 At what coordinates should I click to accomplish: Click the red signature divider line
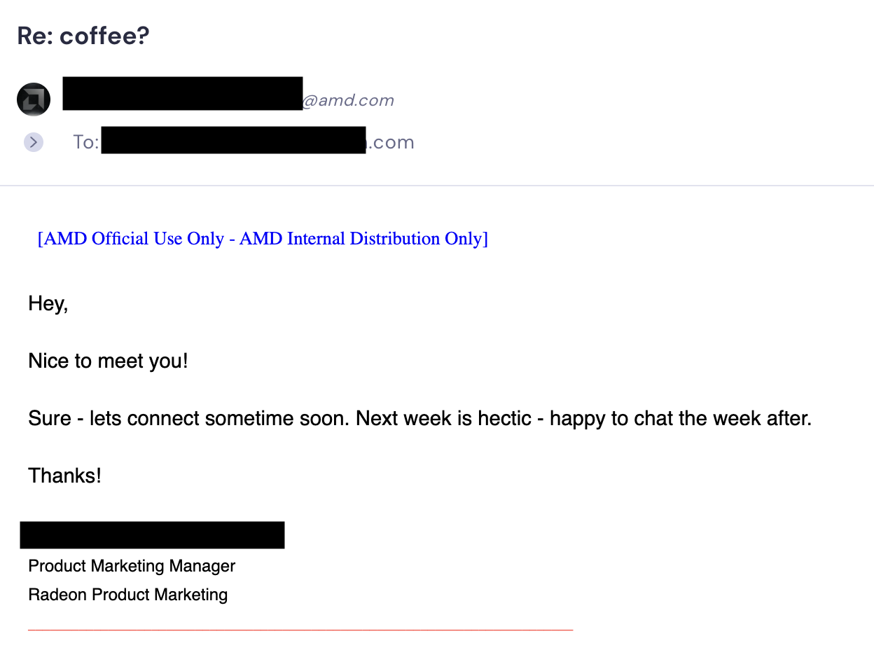click(300, 630)
